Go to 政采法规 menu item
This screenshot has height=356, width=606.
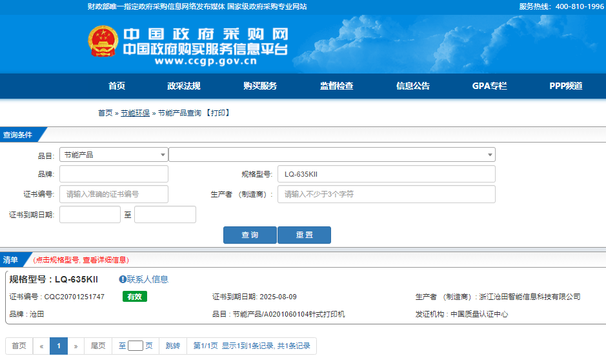tap(184, 86)
